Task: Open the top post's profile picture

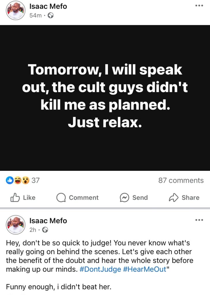Action: pos(16,10)
